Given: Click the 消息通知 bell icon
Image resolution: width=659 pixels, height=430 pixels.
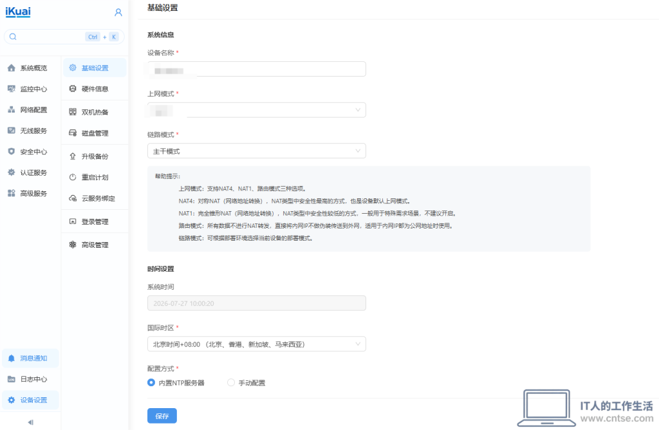Looking at the screenshot, I should pyautogui.click(x=12, y=358).
